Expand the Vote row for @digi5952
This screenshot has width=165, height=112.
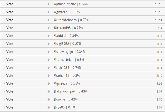click(x=4, y=44)
